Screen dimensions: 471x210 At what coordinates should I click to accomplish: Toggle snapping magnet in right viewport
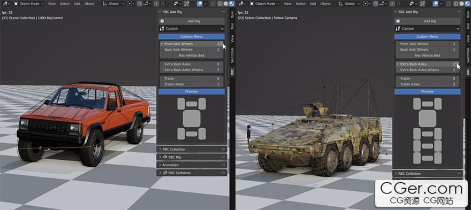pyautogui.click(x=376, y=4)
